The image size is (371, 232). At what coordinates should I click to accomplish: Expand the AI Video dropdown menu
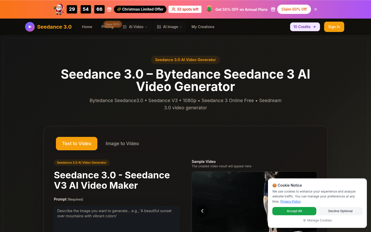[135, 27]
